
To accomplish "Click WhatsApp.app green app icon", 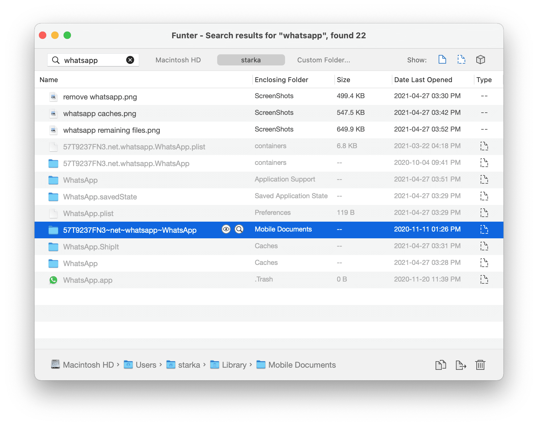I will pos(53,280).
